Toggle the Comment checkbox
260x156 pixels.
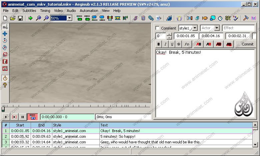pos(158,28)
